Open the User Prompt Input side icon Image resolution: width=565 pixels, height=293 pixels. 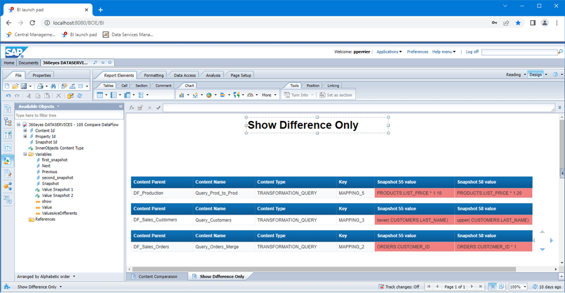(x=8, y=147)
